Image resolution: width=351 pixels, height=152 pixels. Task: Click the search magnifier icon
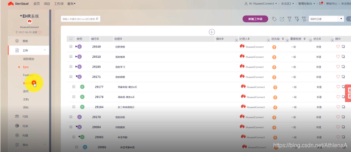[97, 19]
